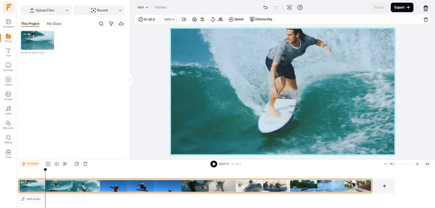Delete selected clip with toolbar trash icon

coord(426,20)
